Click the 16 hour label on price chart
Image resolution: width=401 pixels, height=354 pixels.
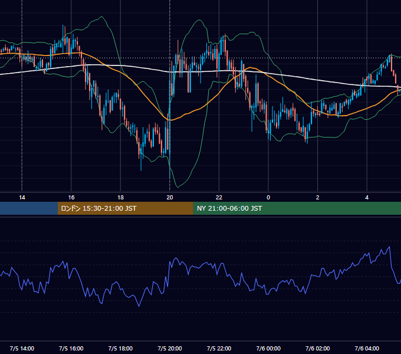tap(71, 198)
